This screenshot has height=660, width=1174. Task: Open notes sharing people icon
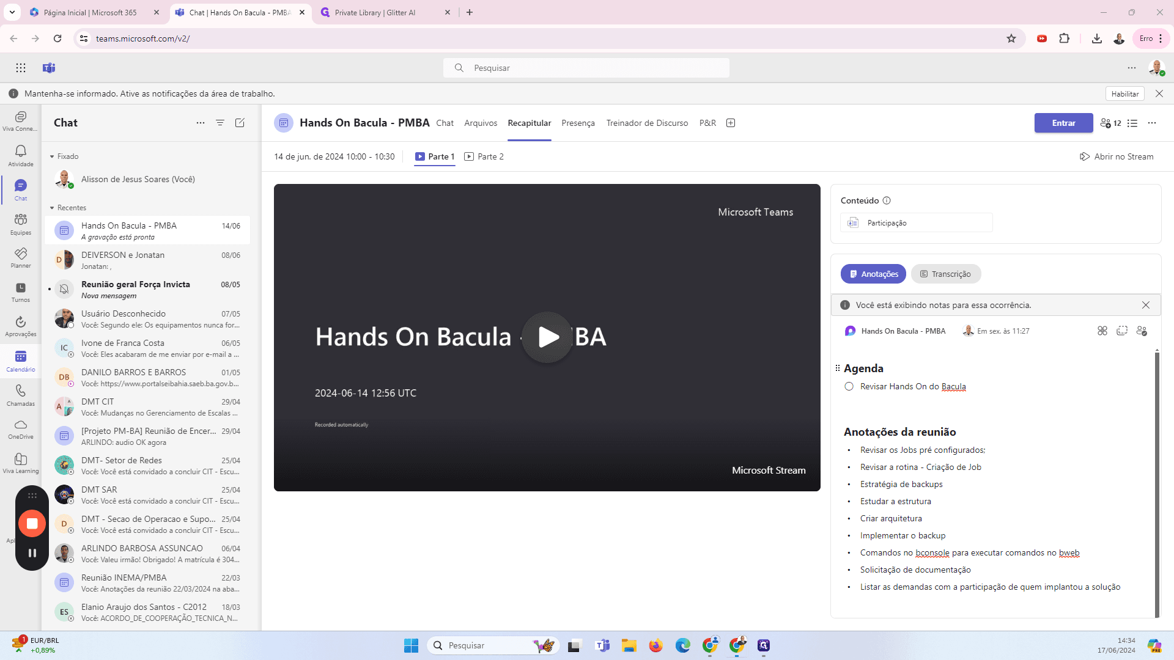pyautogui.click(x=1142, y=331)
